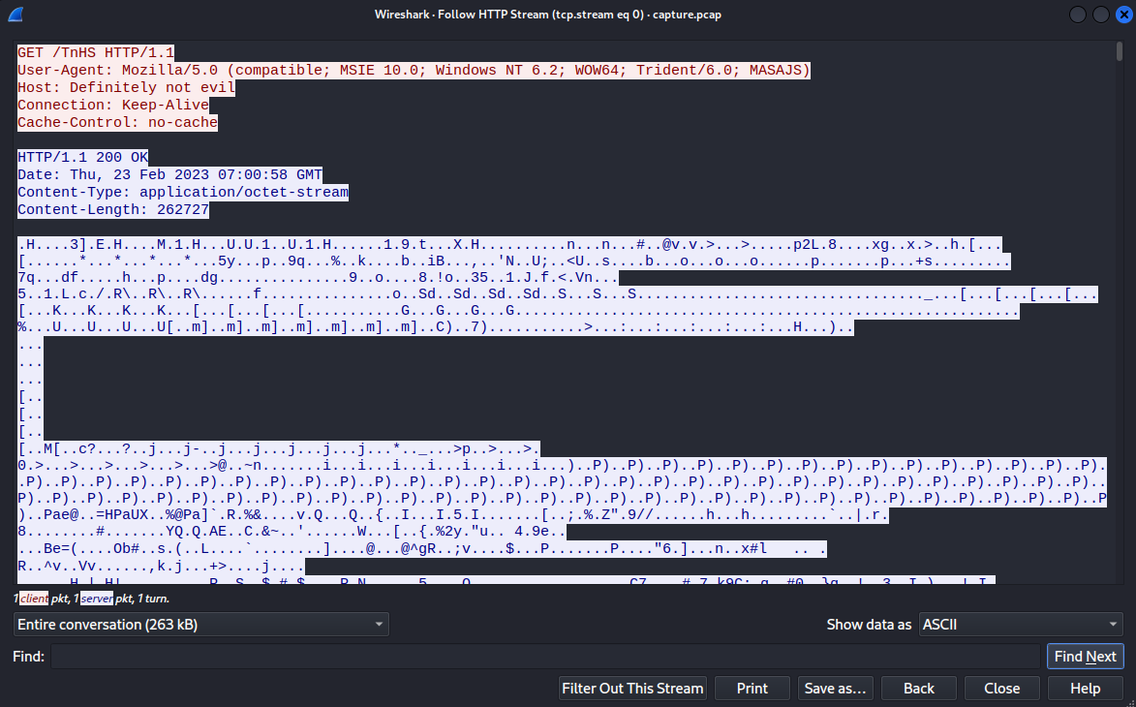The height and width of the screenshot is (707, 1136).
Task: Expand the Show data as ASCII combo box
Action: tap(1020, 625)
